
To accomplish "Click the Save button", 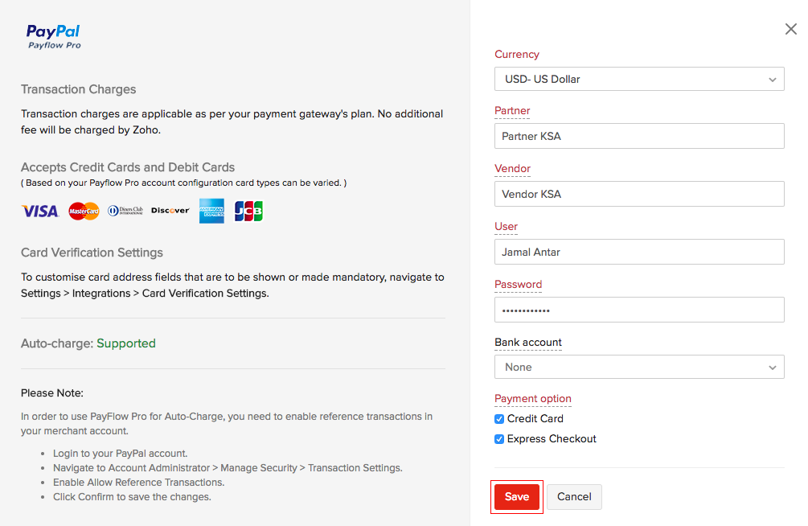I will [x=516, y=496].
